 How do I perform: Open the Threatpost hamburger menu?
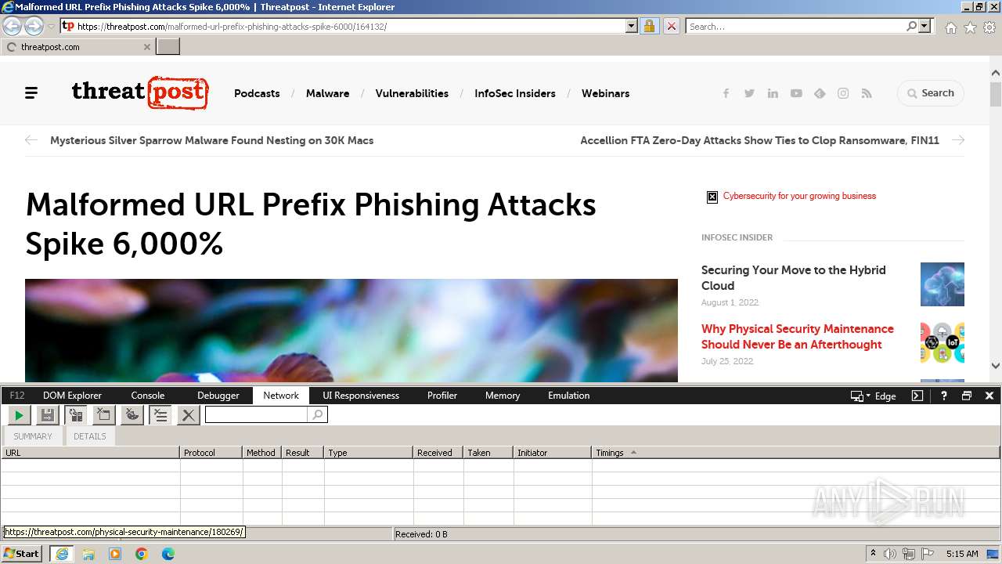(31, 93)
